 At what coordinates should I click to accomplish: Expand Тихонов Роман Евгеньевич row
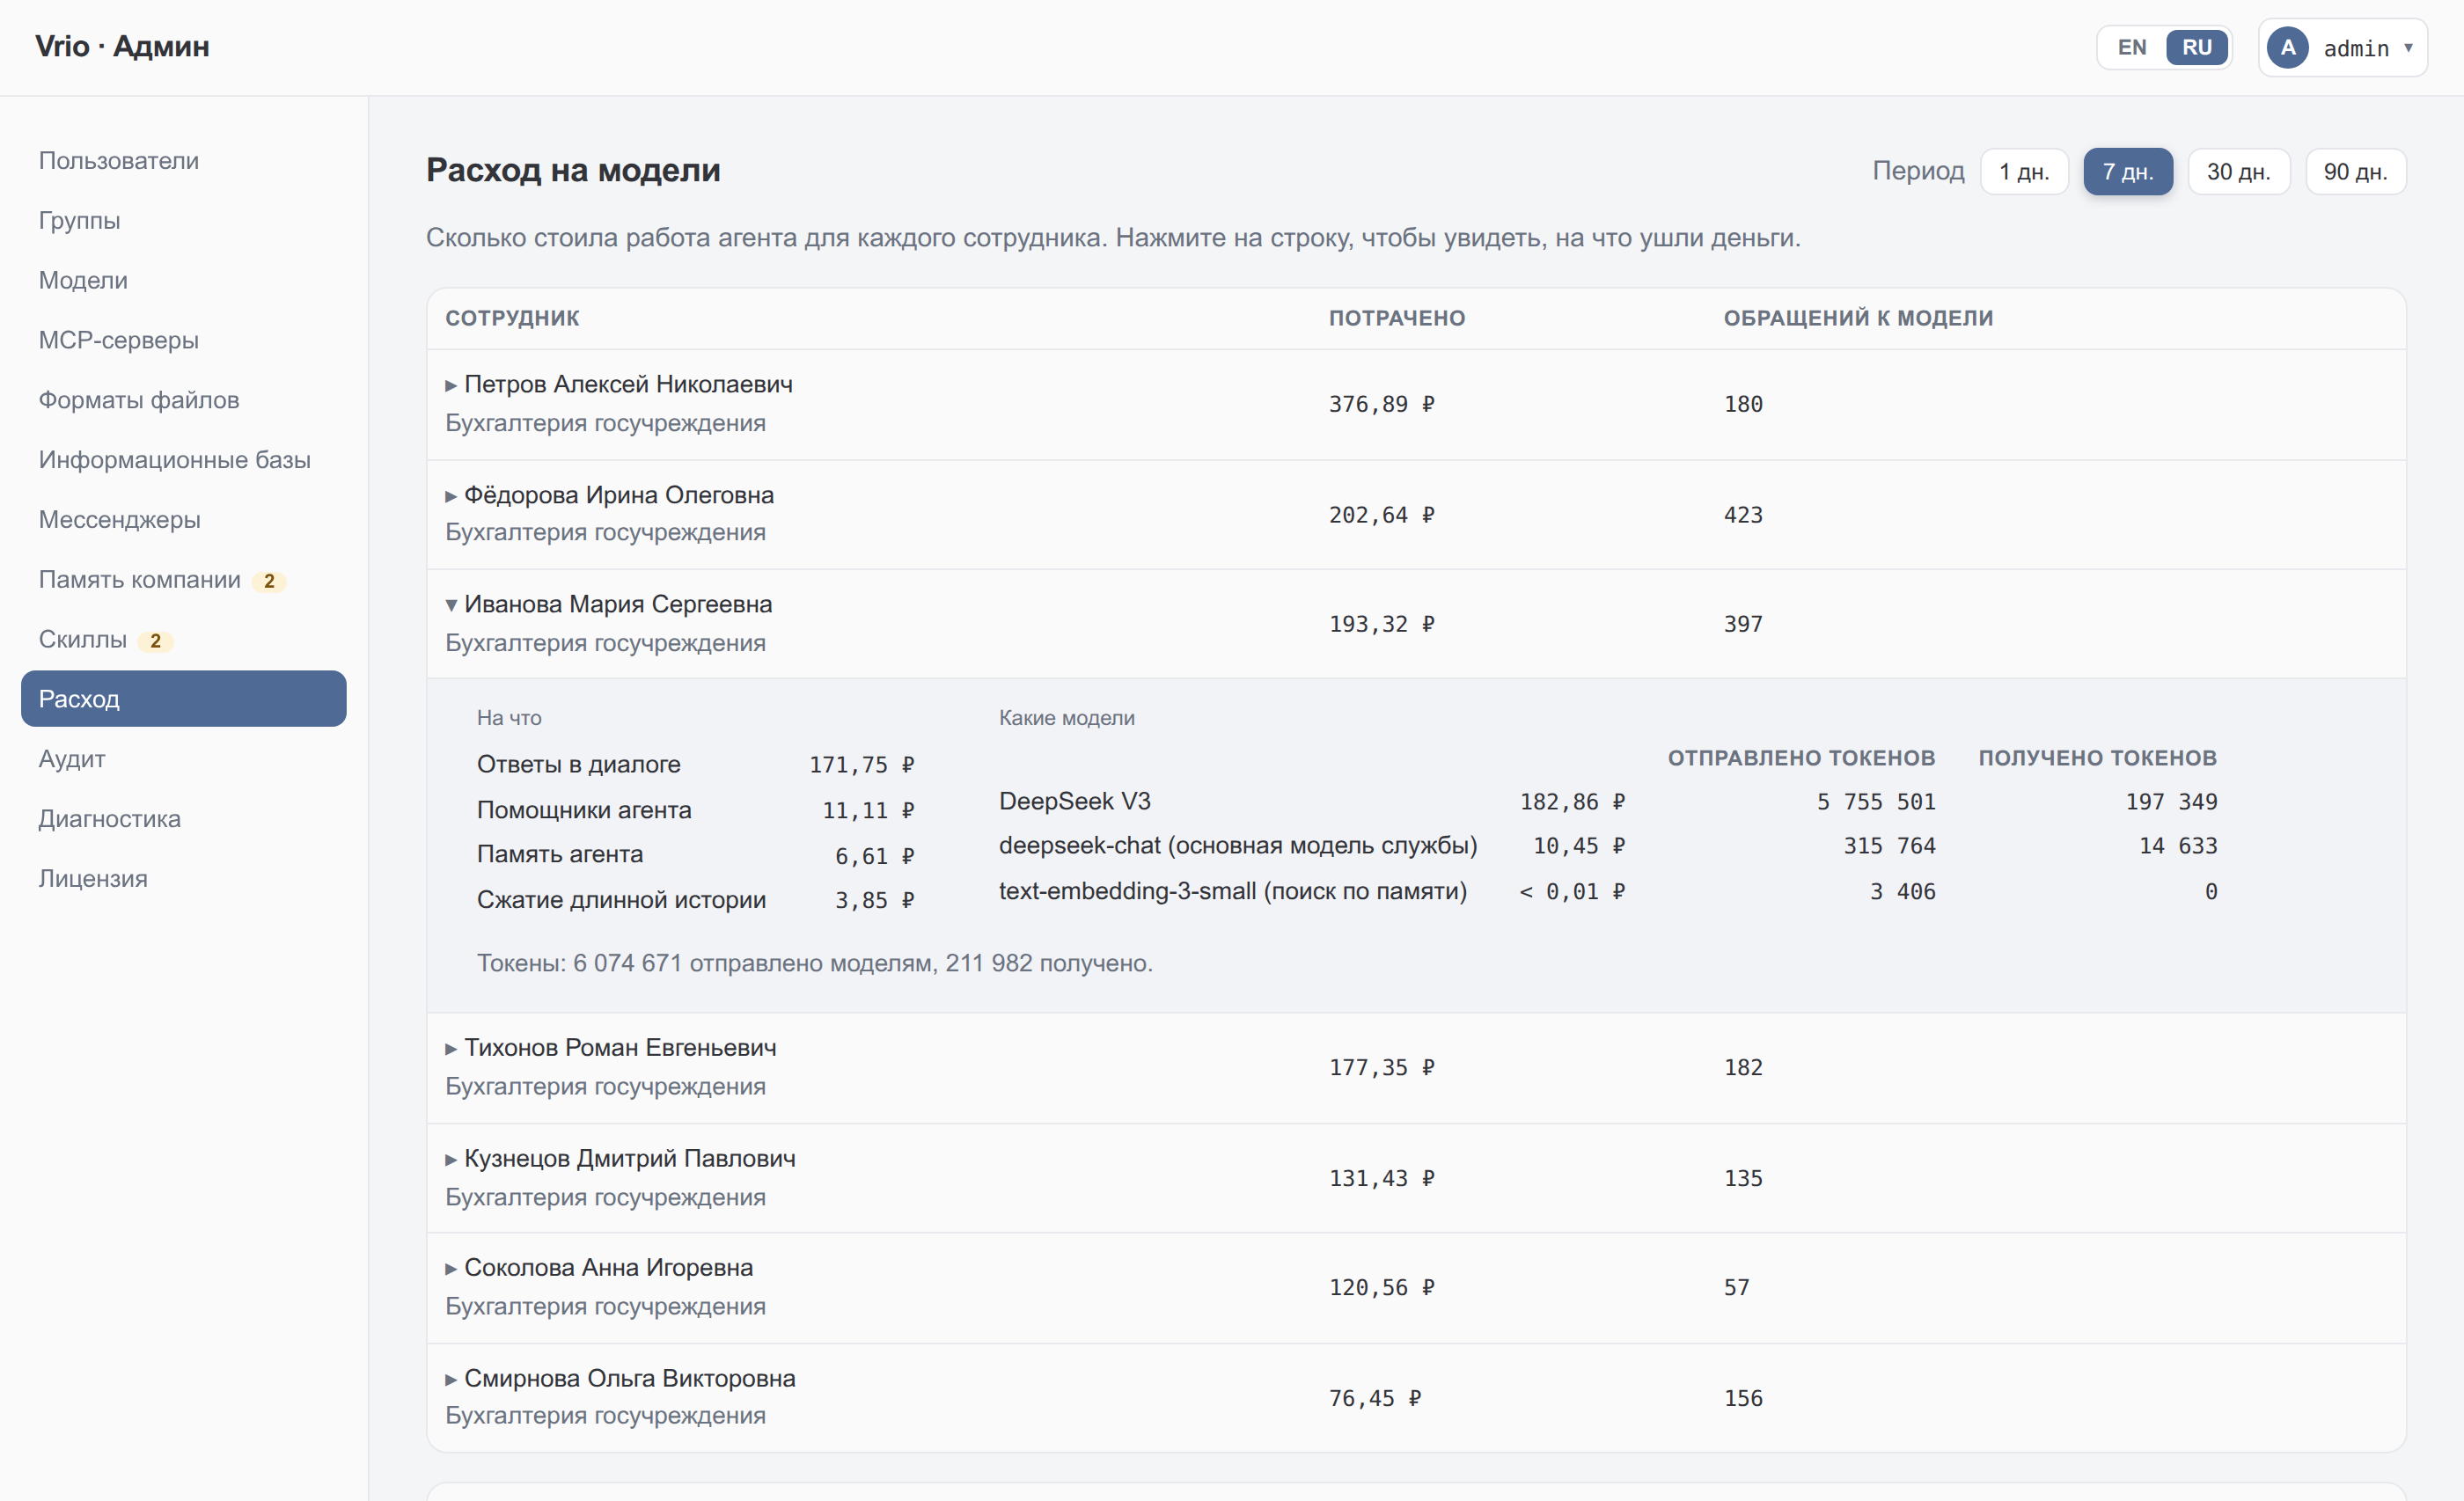coord(1415,1067)
